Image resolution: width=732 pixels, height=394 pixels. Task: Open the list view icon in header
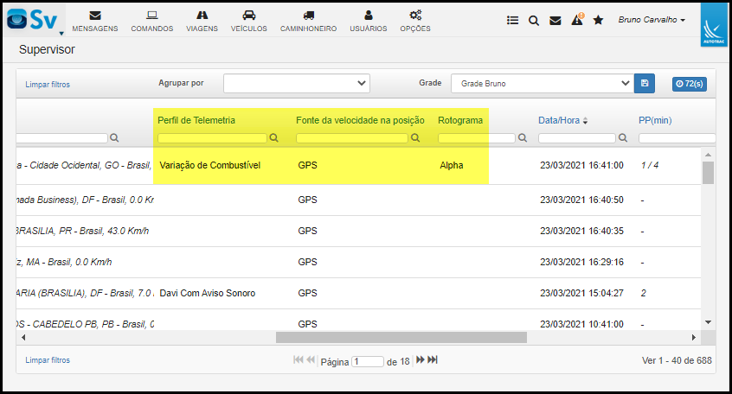[512, 20]
